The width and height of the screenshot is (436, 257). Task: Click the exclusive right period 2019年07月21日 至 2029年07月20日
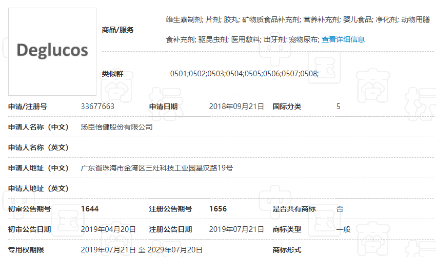[x=142, y=250]
